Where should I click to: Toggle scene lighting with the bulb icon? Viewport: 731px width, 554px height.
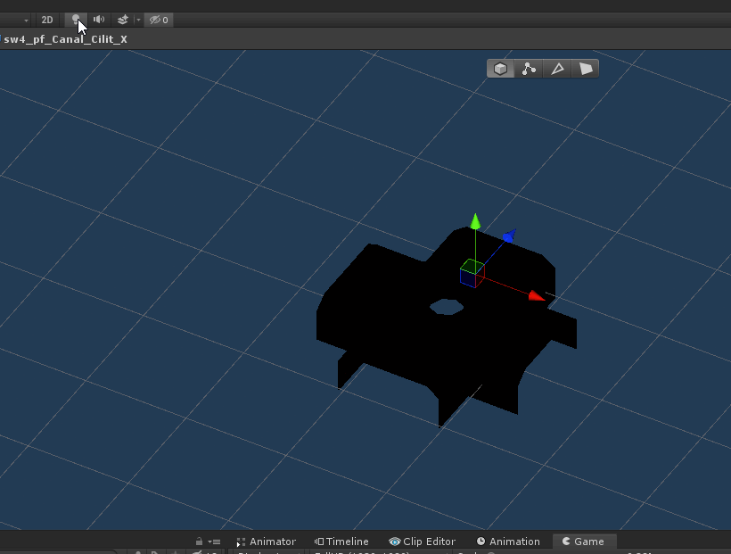pos(78,19)
